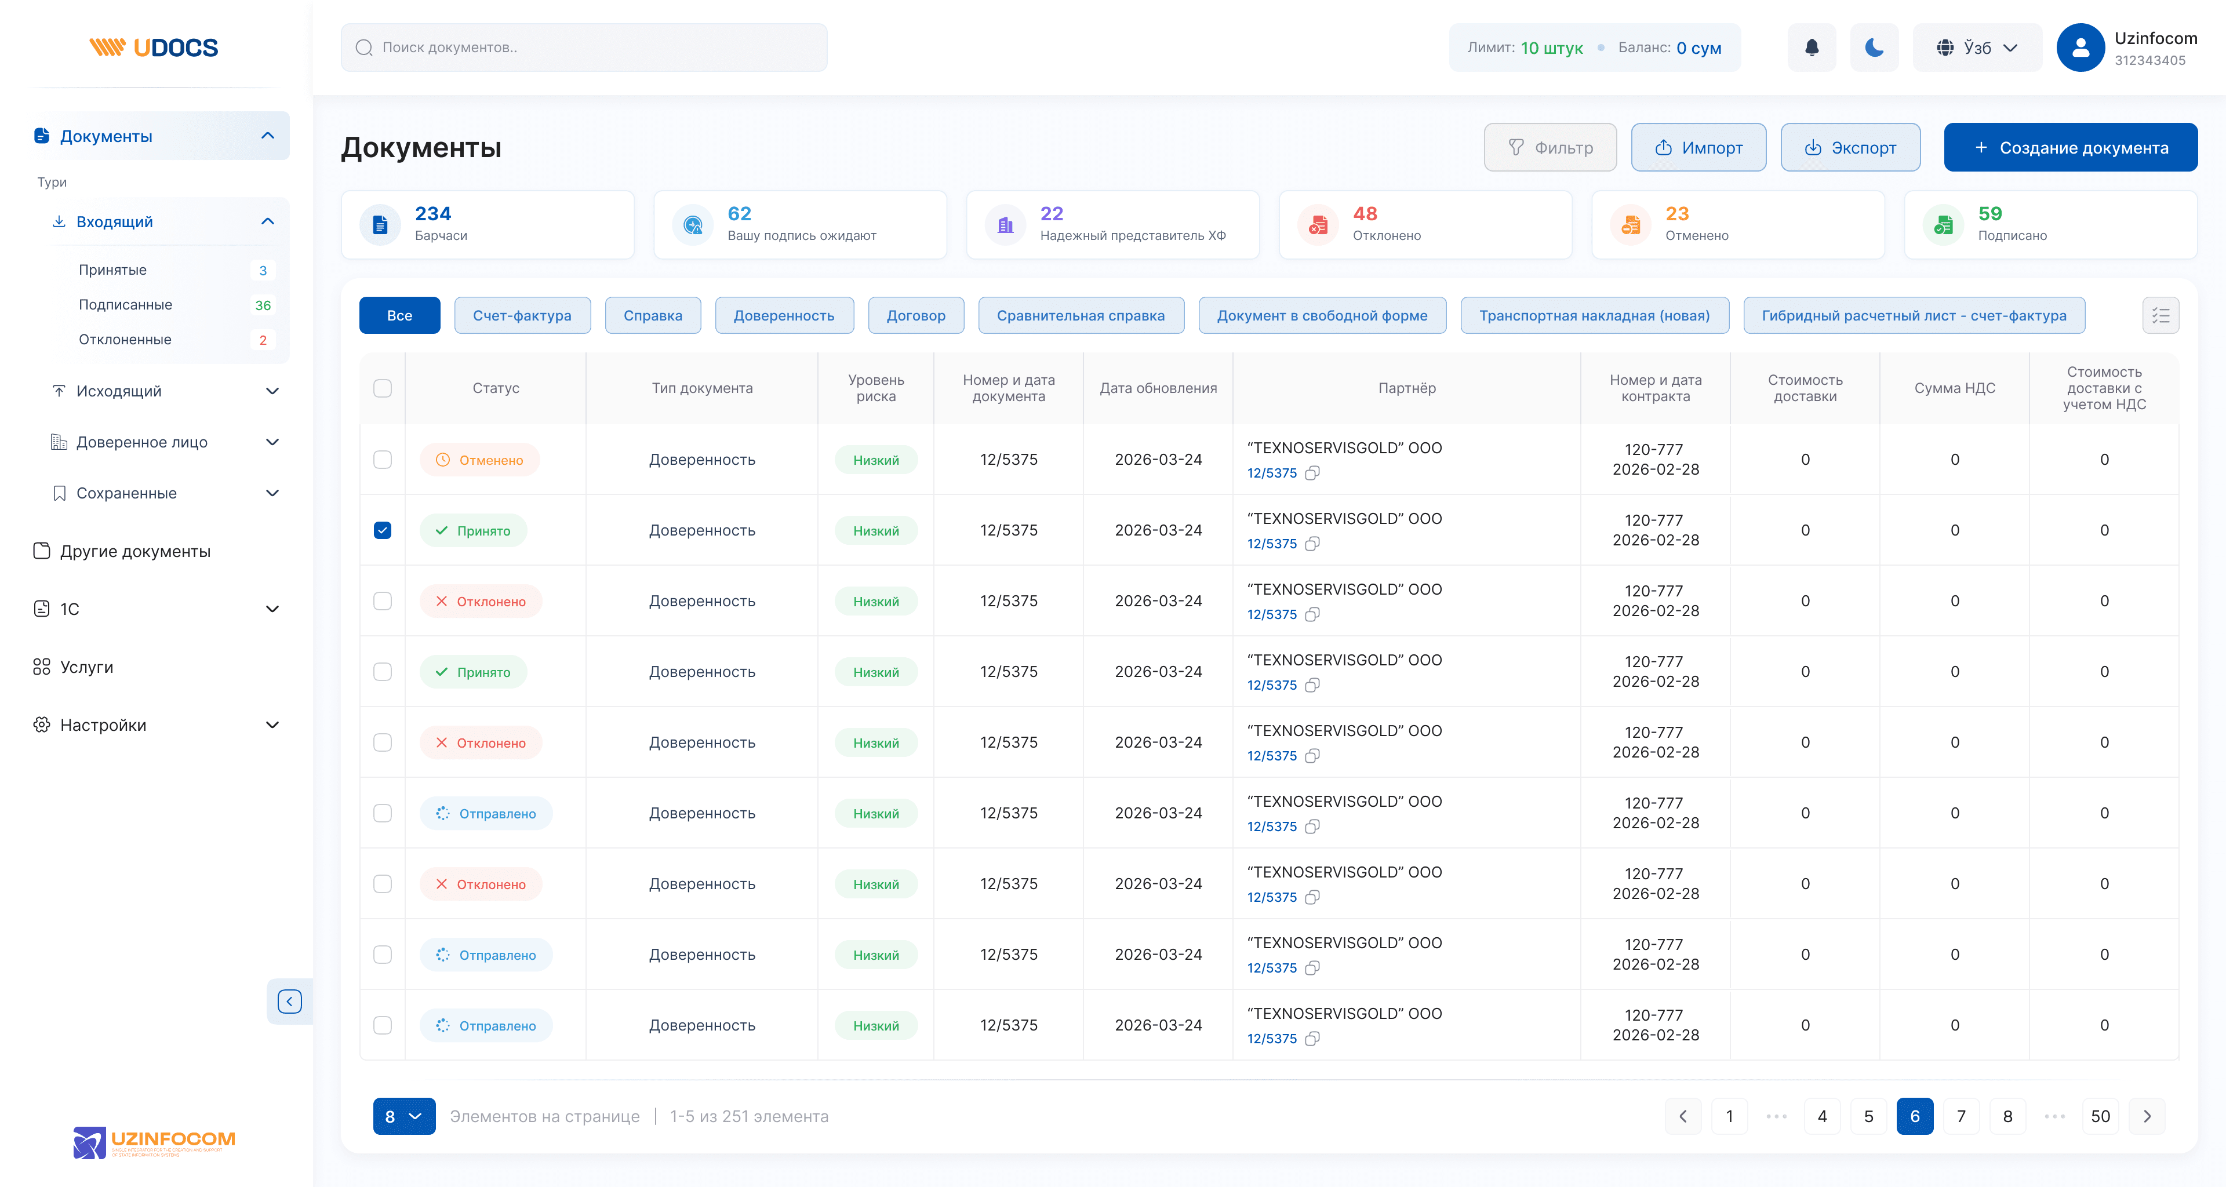Click the globe language icon

(1944, 48)
